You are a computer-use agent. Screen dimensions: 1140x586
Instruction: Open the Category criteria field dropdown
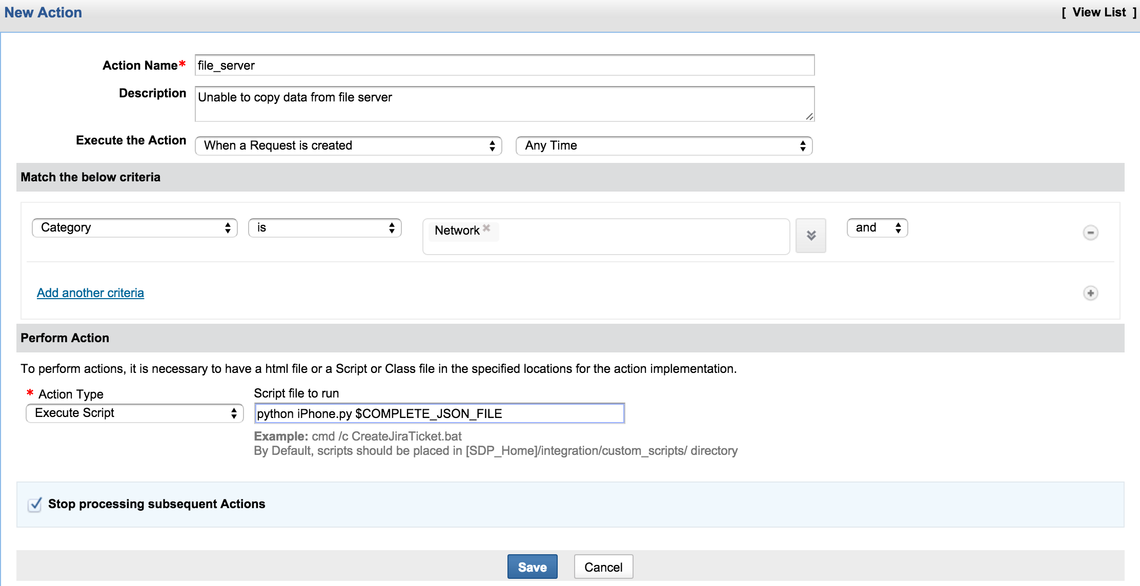(134, 228)
